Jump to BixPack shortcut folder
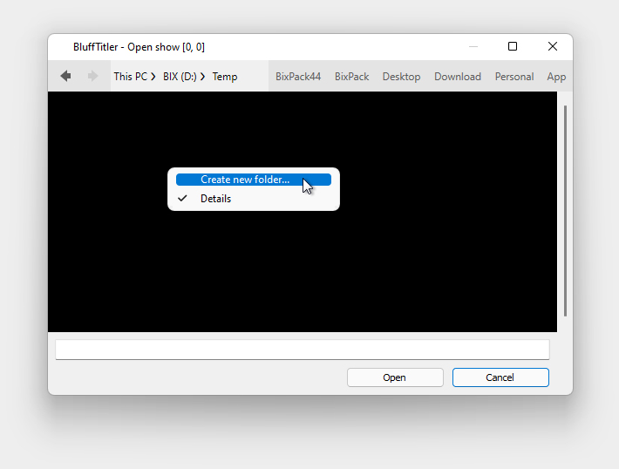Screen dimensions: 619x469 coord(351,77)
